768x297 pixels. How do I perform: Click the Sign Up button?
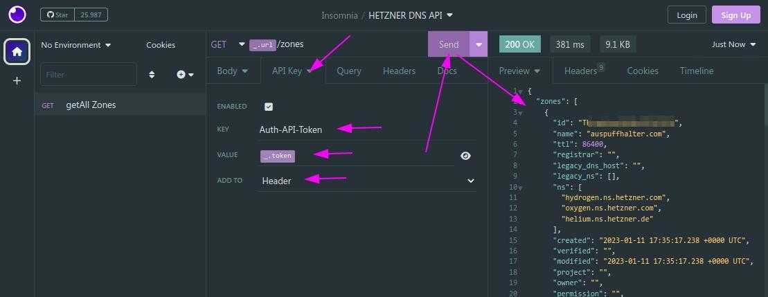pyautogui.click(x=735, y=15)
